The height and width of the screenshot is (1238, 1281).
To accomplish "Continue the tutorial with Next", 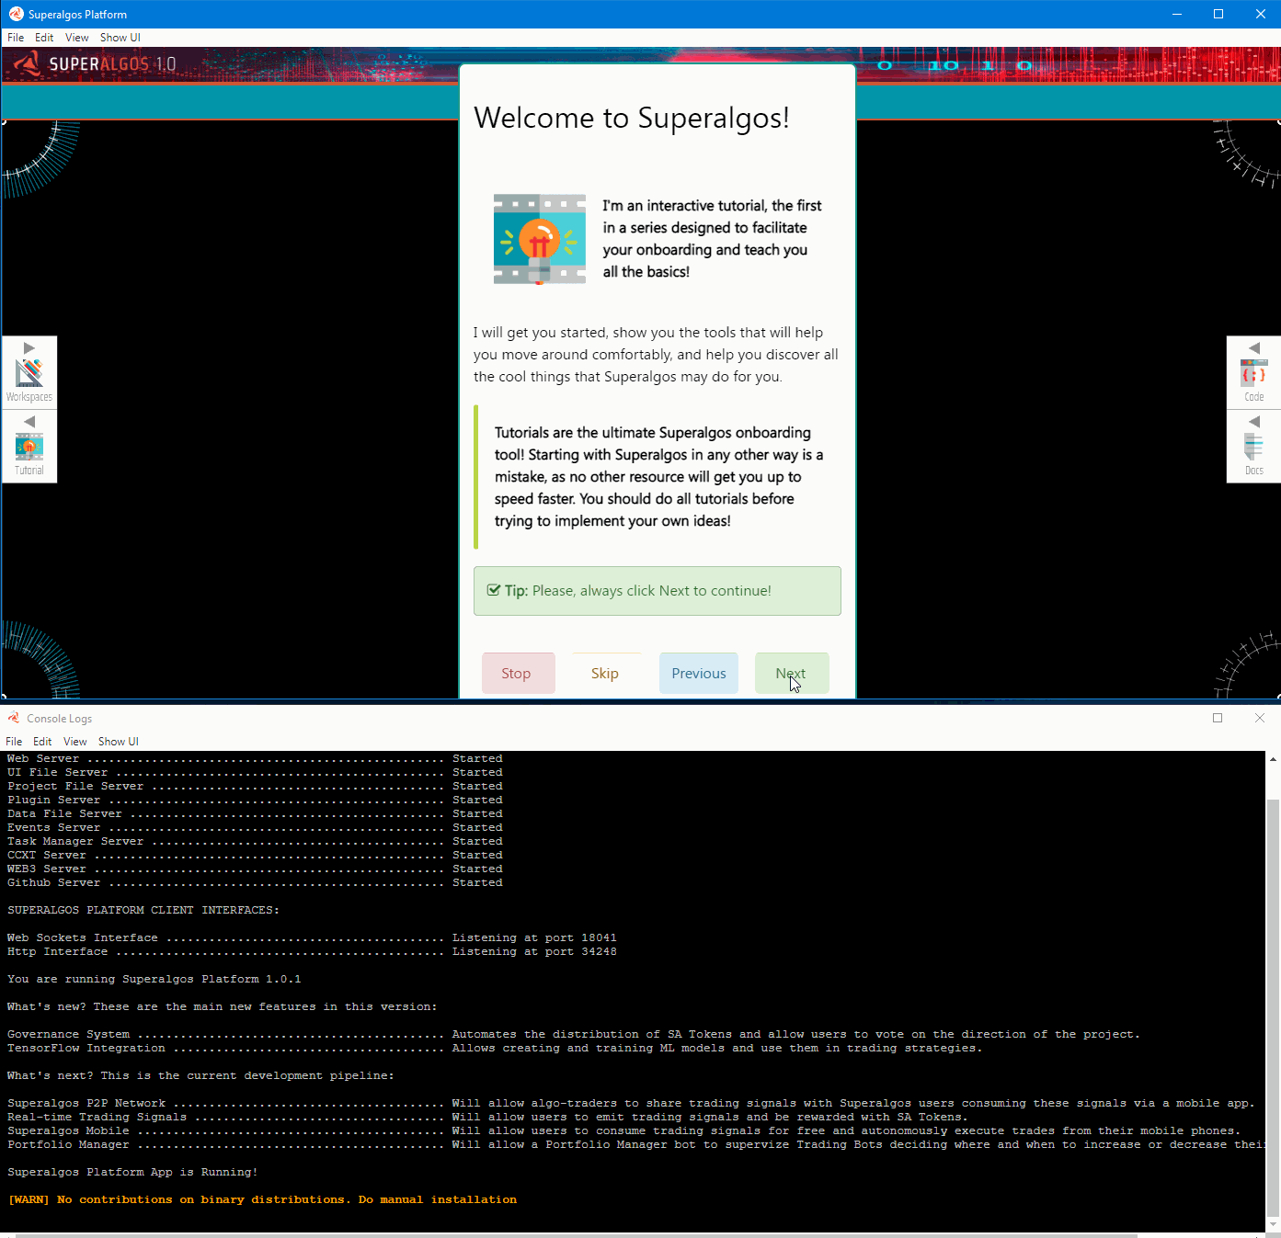I will point(792,674).
